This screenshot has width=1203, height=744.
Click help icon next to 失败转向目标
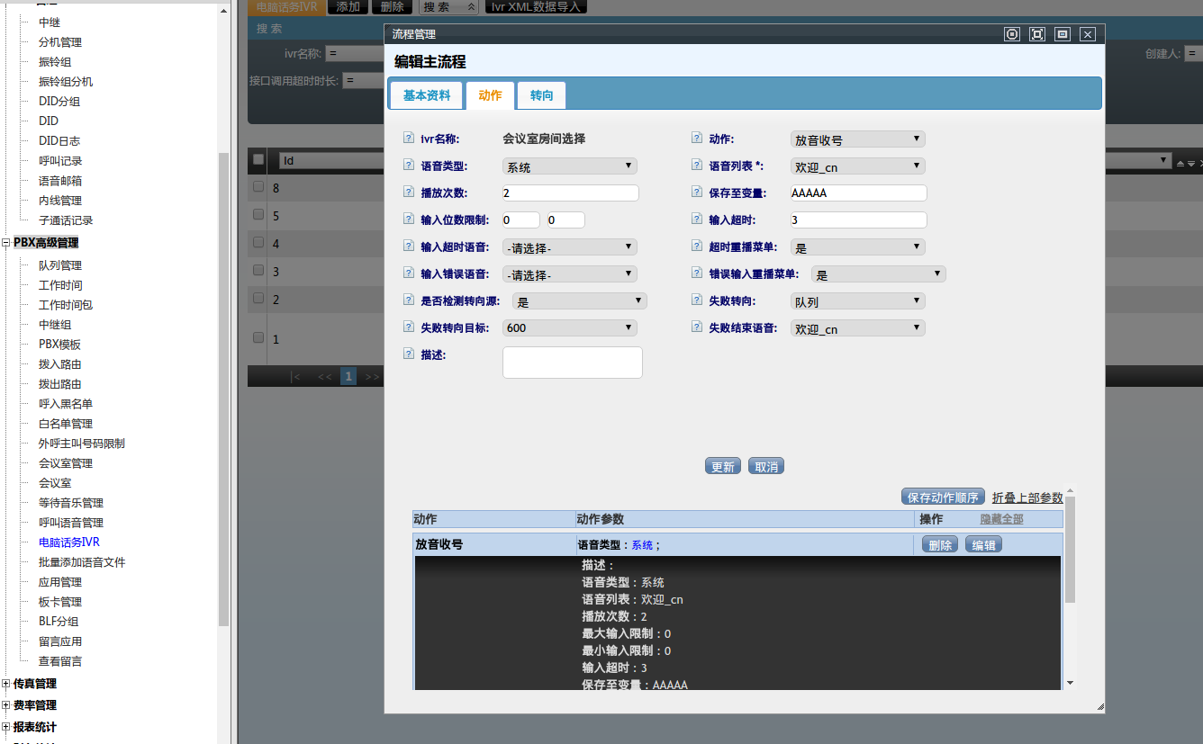click(409, 327)
